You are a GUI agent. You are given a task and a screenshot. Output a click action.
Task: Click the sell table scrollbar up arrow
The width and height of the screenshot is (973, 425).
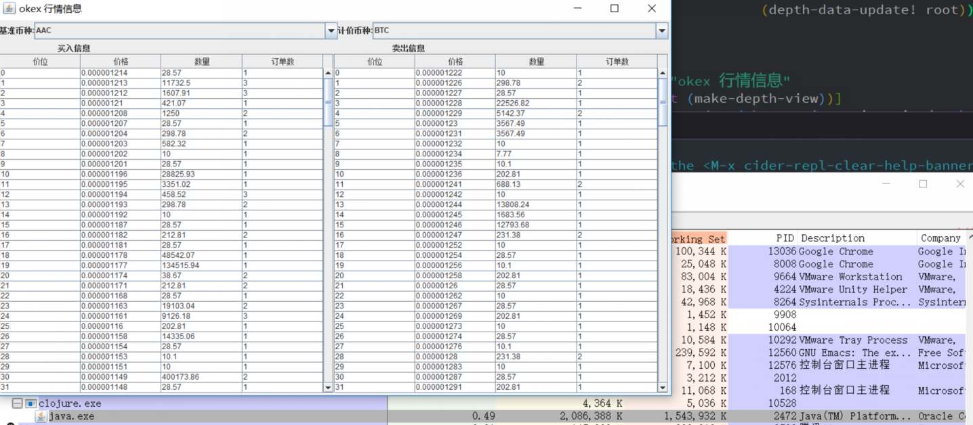click(663, 73)
